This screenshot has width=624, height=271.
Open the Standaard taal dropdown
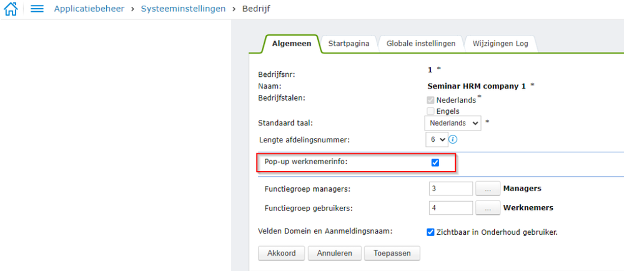[453, 123]
